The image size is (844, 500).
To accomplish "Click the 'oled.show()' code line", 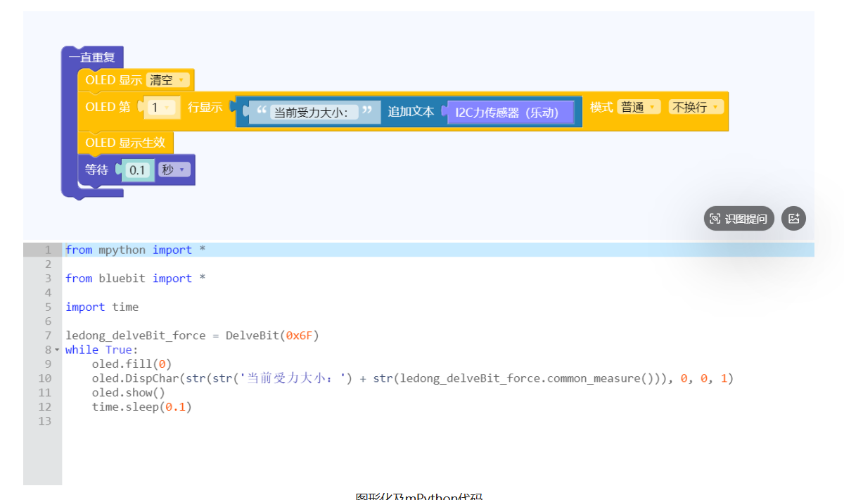I will pyautogui.click(x=129, y=392).
